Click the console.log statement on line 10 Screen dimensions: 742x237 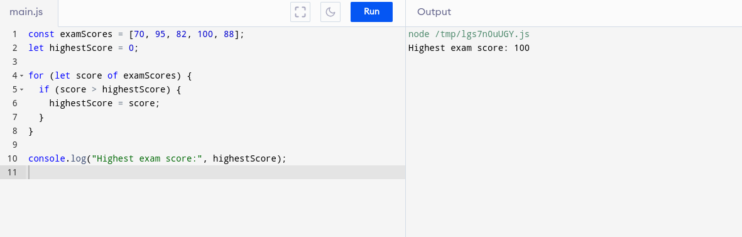pyautogui.click(x=158, y=158)
